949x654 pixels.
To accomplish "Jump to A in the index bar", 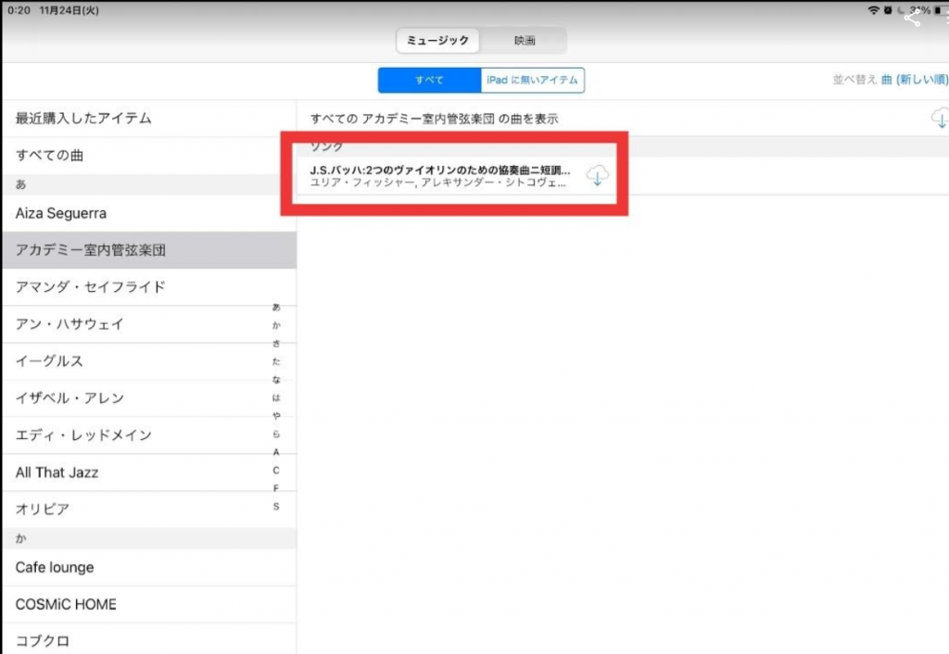I will click(276, 452).
